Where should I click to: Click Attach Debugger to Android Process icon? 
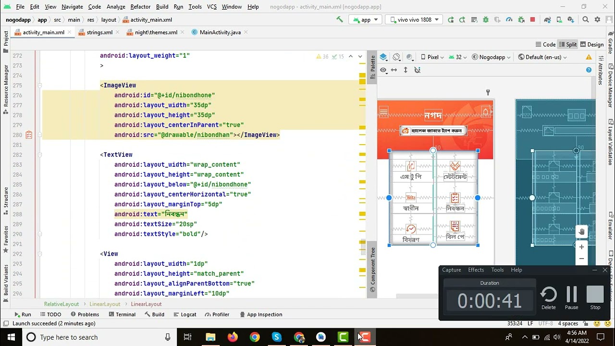[x=521, y=20]
